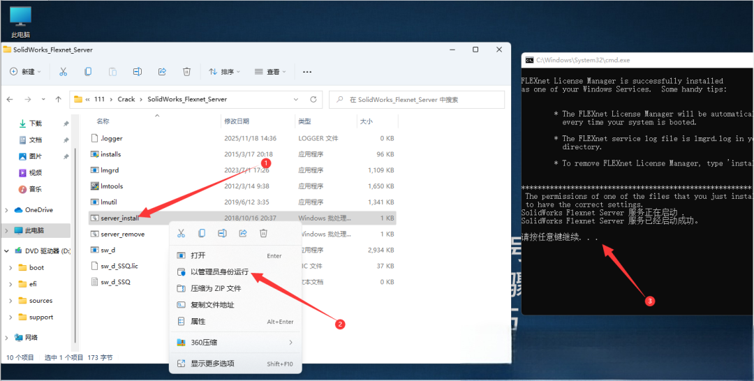Viewport: 754px width, 381px height.
Task: Open the 排序 sort dropdown
Action: [x=225, y=72]
